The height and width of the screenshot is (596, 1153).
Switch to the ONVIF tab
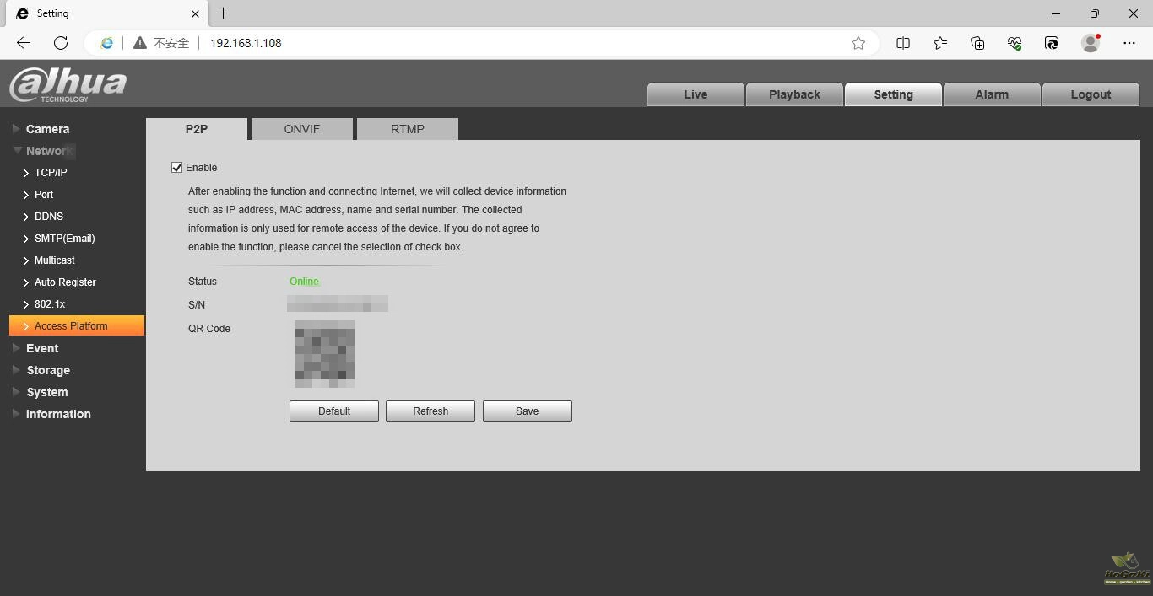click(x=301, y=129)
